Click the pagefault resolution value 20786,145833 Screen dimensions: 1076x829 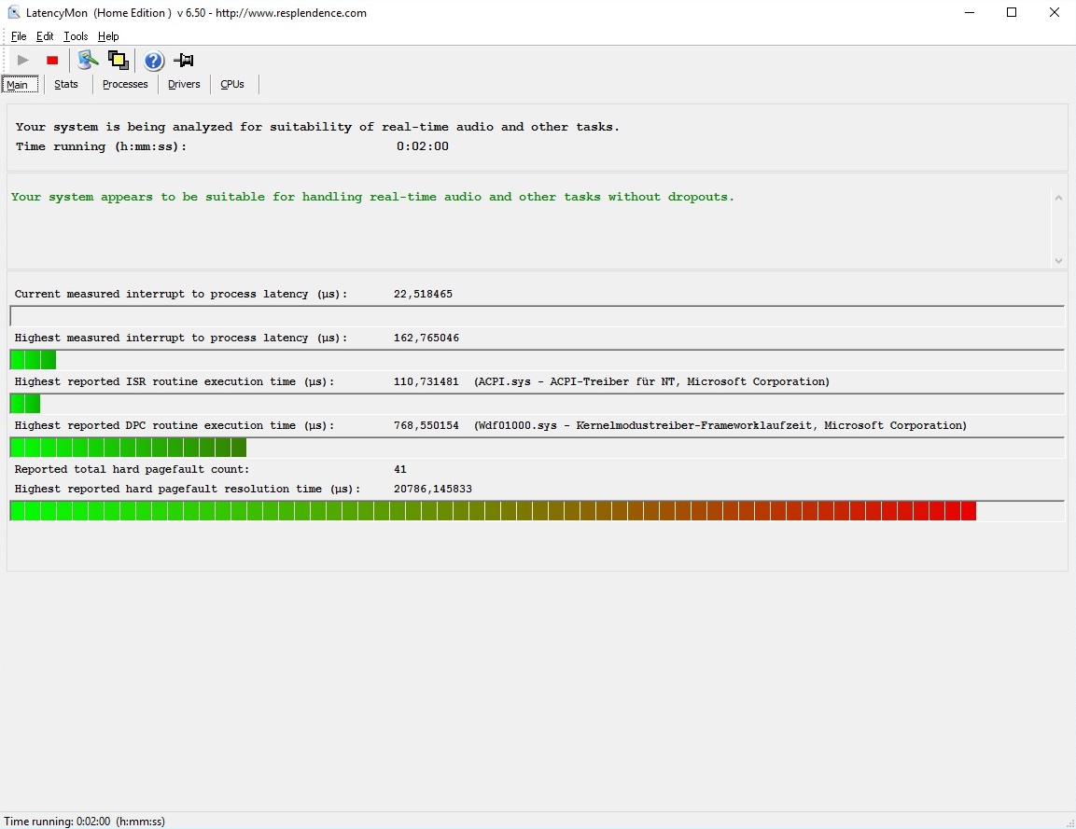click(433, 489)
